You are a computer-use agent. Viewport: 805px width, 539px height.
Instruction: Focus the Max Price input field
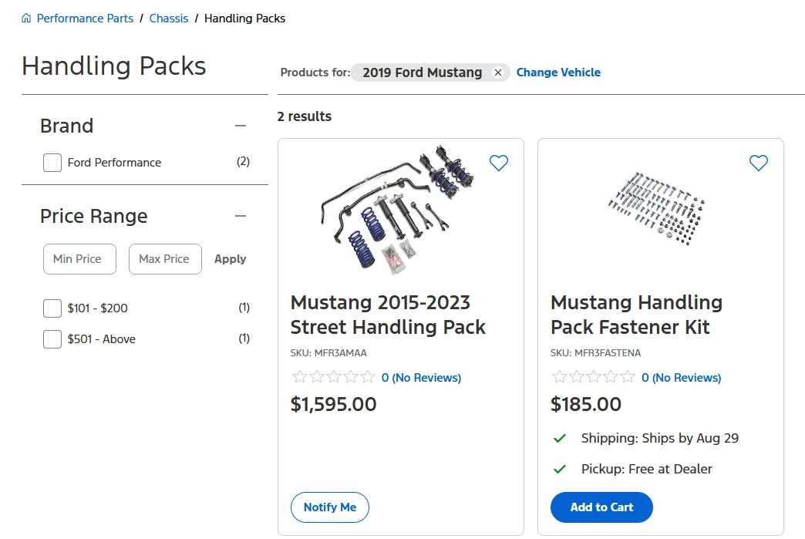(165, 259)
